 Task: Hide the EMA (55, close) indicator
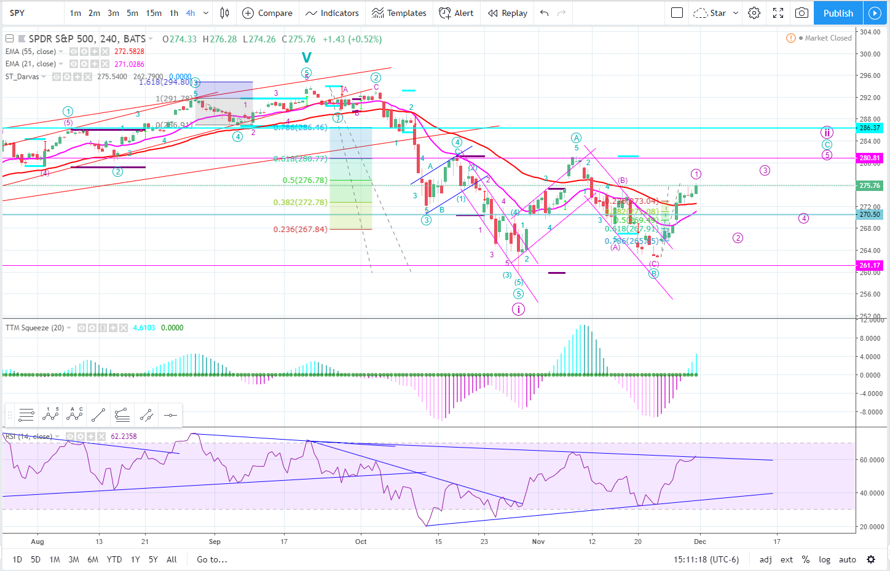74,52
